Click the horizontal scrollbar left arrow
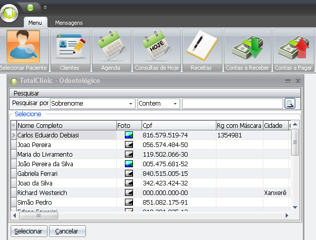Image resolution: width=316 pixels, height=240 pixels. (14, 215)
